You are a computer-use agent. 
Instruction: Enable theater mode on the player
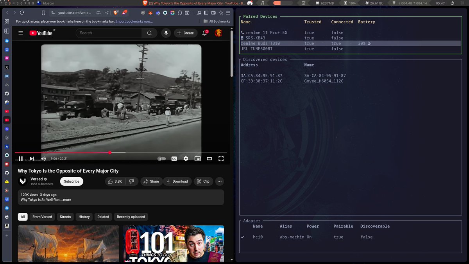point(209,158)
